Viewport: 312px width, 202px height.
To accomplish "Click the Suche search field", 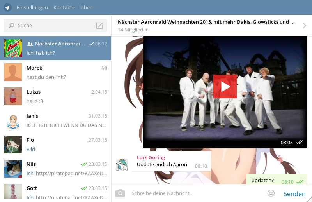I will coord(55,26).
